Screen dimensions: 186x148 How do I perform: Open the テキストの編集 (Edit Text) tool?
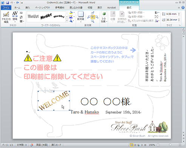click(x=6, y=17)
